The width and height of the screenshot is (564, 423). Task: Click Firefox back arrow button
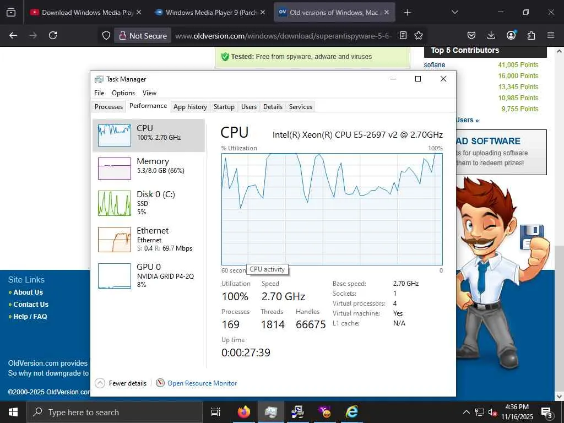(13, 35)
